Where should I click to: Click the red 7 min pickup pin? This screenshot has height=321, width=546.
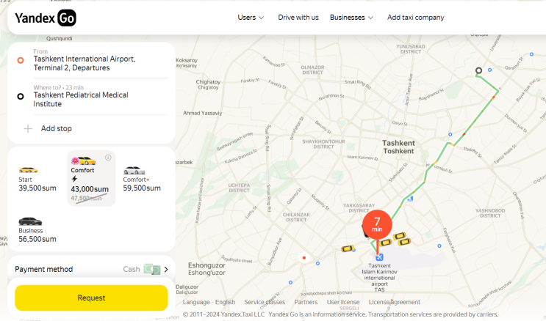tap(377, 224)
